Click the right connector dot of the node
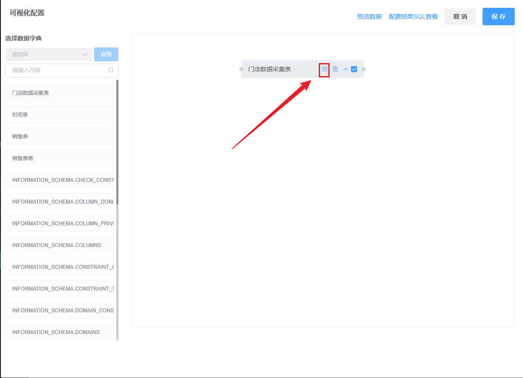The image size is (523, 378). click(x=364, y=69)
